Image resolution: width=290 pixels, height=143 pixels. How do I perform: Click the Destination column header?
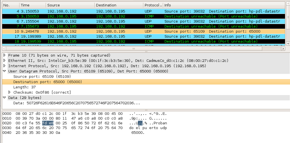point(119,5)
